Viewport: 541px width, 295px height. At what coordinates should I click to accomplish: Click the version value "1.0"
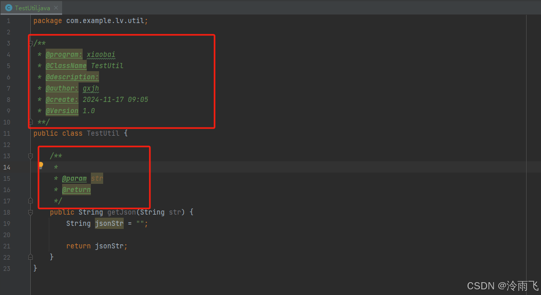[x=89, y=111]
